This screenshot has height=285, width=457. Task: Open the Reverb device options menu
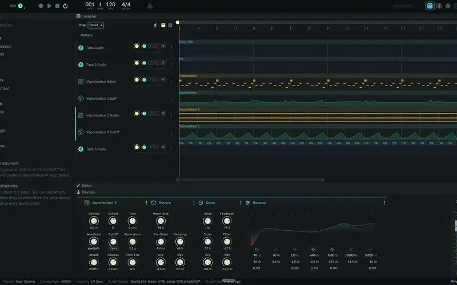tap(194, 203)
